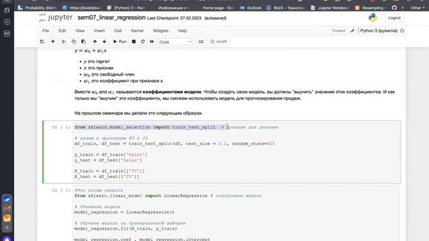Open Gmail from the sidebar

[x=7, y=208]
